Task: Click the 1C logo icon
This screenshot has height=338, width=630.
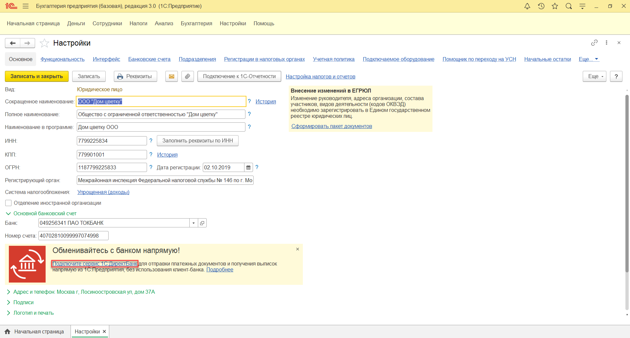Action: (11, 6)
